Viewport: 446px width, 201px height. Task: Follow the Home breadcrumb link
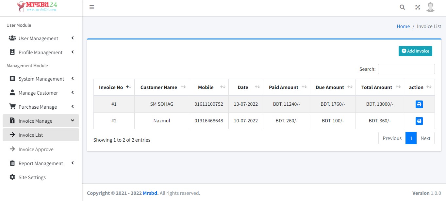click(x=403, y=26)
